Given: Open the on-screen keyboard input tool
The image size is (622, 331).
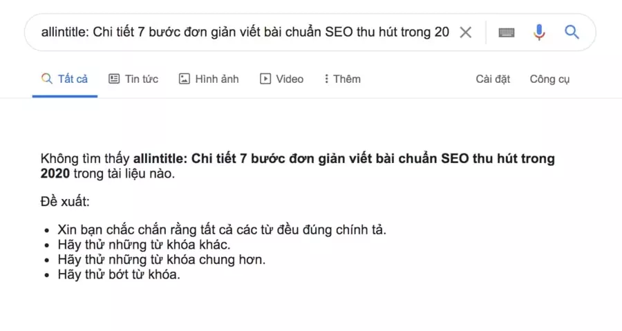Looking at the screenshot, I should point(507,32).
